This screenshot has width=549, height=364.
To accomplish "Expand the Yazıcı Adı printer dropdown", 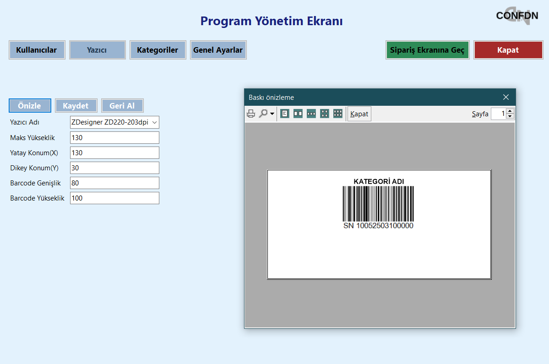I will (x=154, y=123).
